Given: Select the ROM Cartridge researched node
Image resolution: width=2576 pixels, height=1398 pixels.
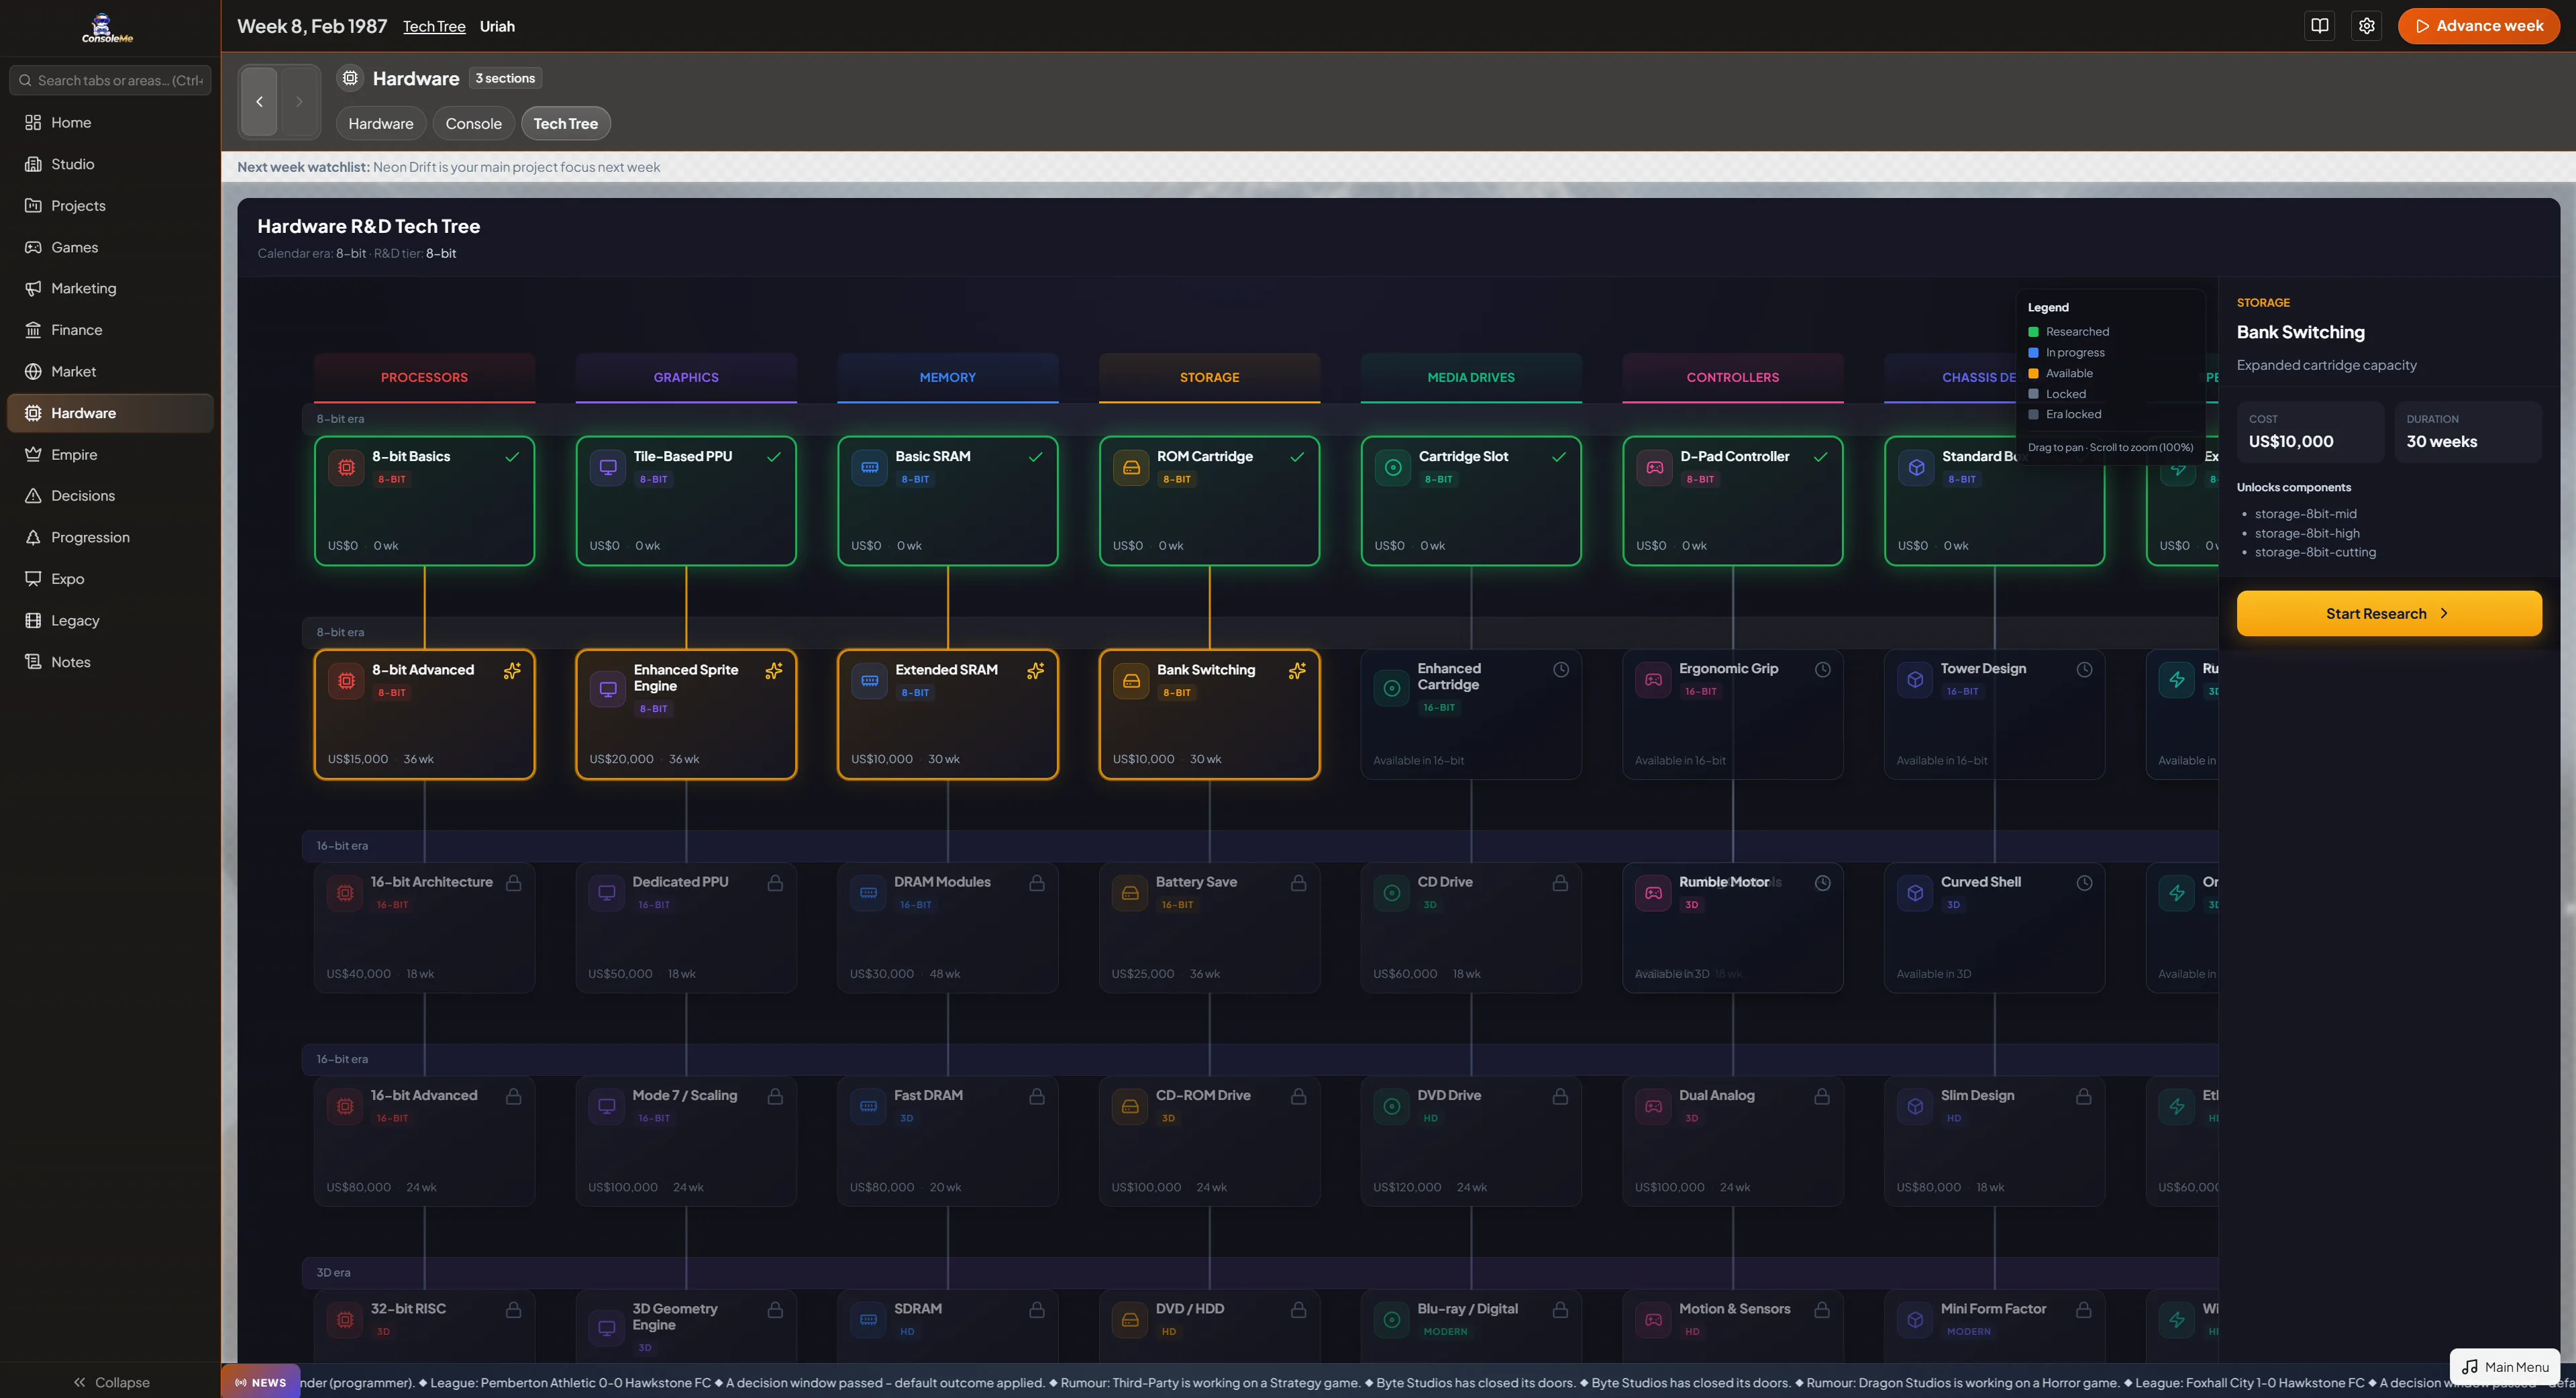Looking at the screenshot, I should coord(1209,501).
